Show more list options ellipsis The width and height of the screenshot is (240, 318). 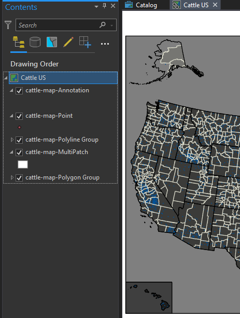coord(105,44)
